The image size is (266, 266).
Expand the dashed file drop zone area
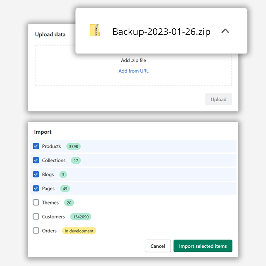(x=133, y=66)
